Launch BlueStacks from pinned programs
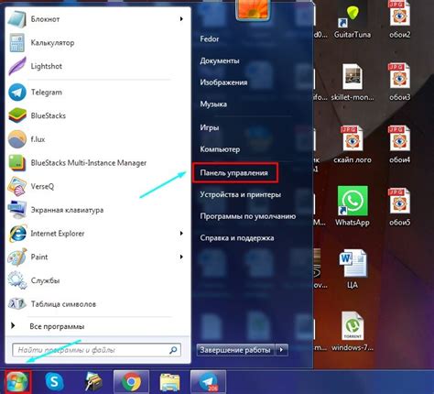Viewport: 434px width, 394px height. coord(94,115)
